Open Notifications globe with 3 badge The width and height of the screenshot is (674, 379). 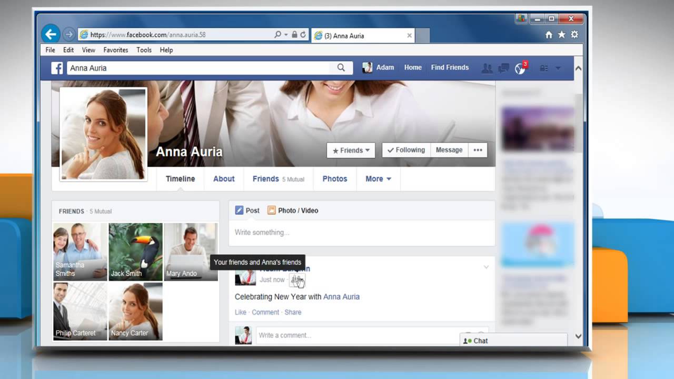[x=520, y=68]
